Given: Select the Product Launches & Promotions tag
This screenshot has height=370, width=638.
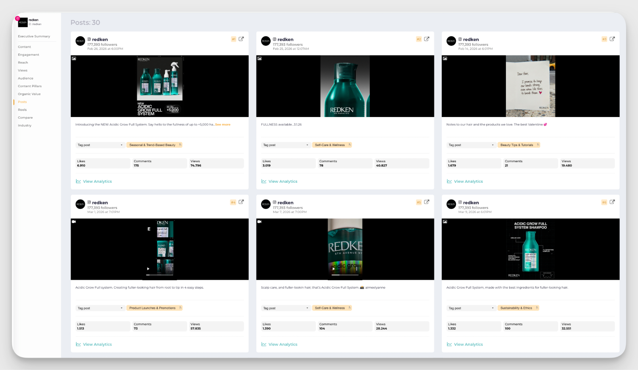Looking at the screenshot, I should click(152, 308).
